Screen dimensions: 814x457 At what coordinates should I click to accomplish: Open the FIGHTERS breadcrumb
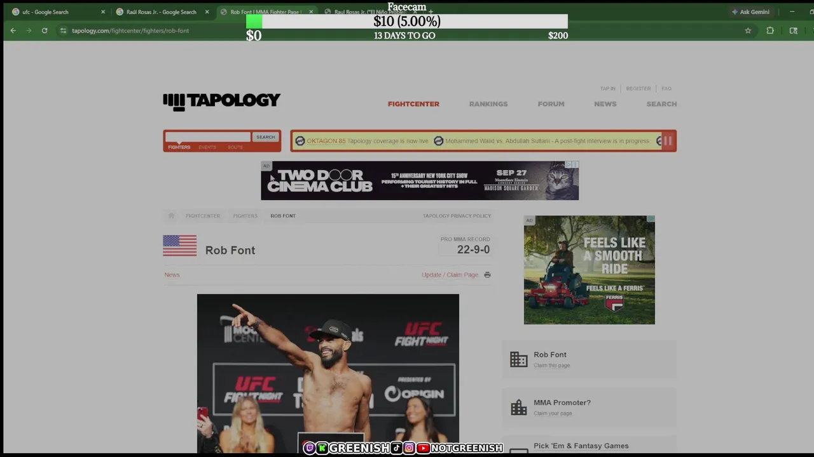click(x=245, y=216)
